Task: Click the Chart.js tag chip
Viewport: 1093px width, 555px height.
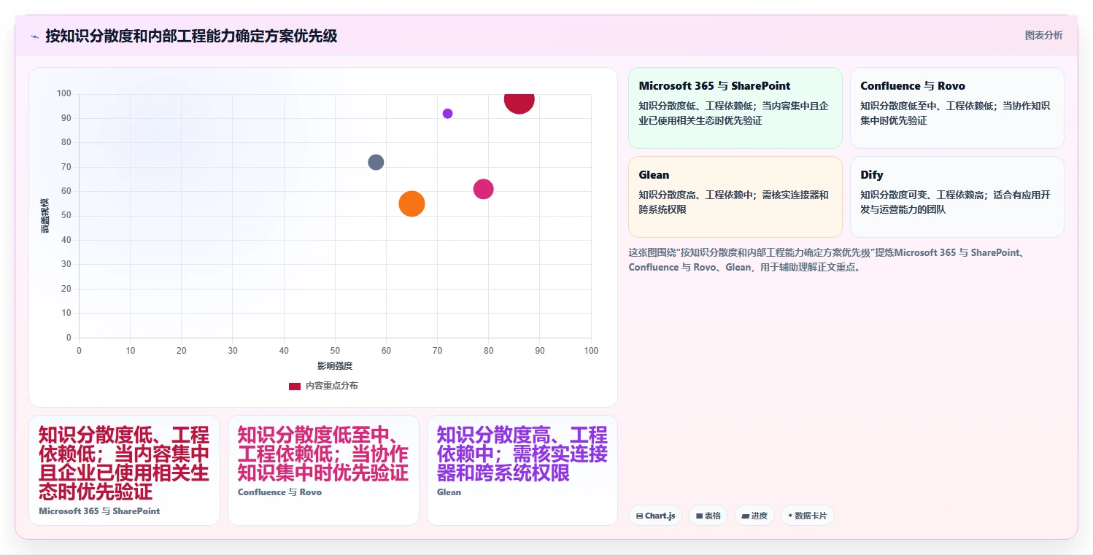Action: 655,516
